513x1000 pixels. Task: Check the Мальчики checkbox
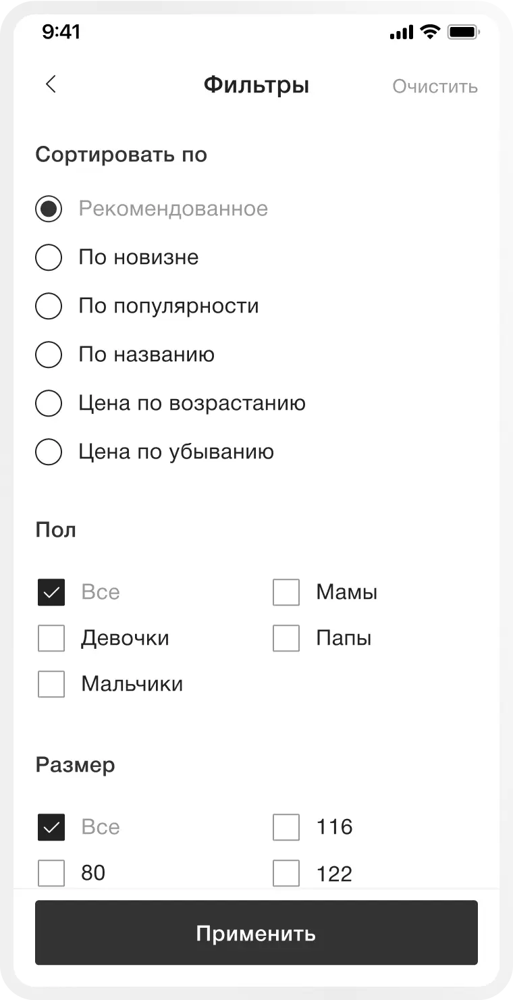51,684
